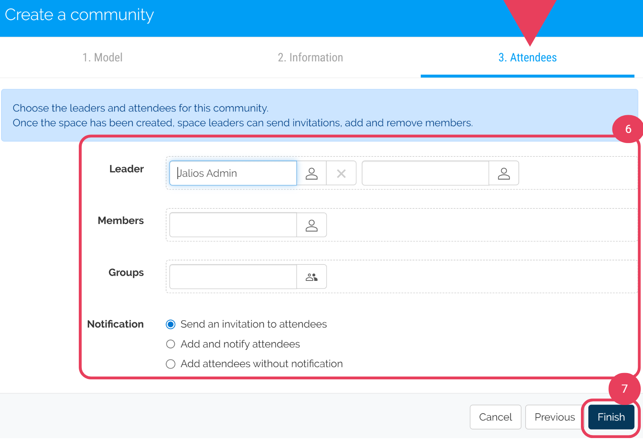The height and width of the screenshot is (441, 643).
Task: Select Send an invitation to attendees
Action: 171,324
